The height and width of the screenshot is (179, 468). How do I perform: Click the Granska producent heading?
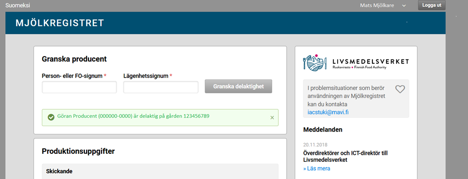pos(74,59)
